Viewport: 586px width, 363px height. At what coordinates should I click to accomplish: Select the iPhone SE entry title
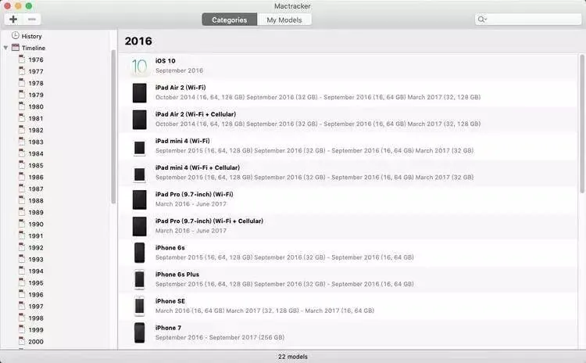(x=170, y=301)
